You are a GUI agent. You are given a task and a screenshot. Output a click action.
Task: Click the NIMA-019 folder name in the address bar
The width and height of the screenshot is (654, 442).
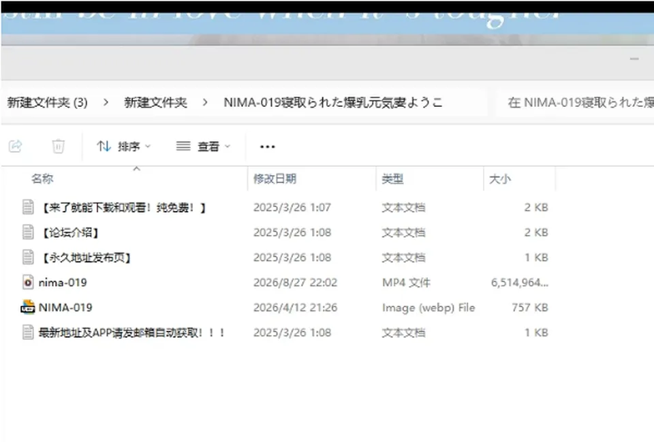click(333, 103)
